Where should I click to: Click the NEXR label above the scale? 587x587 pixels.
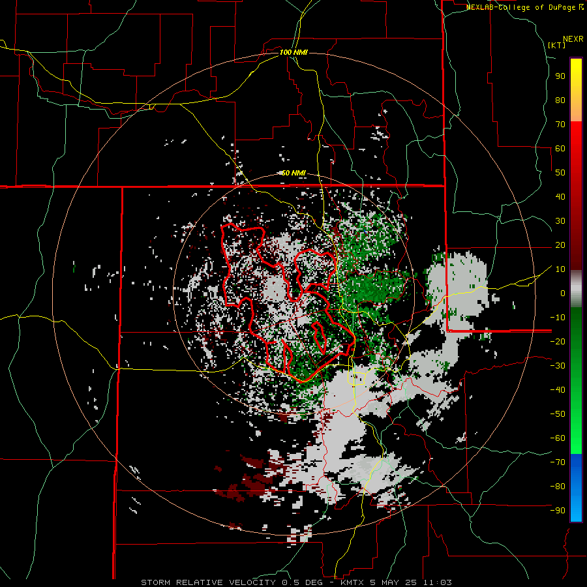tap(573, 39)
